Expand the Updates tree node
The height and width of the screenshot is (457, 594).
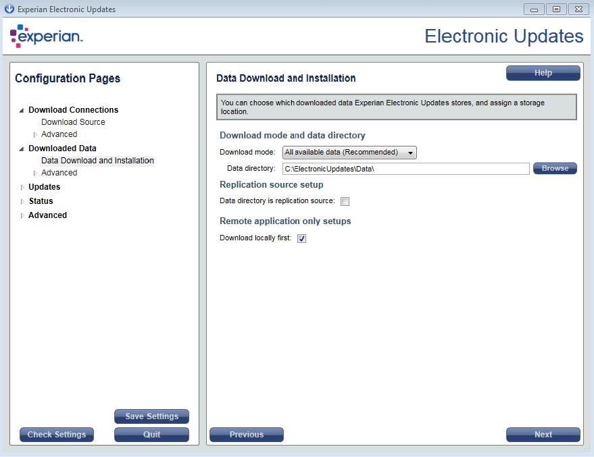coord(22,187)
